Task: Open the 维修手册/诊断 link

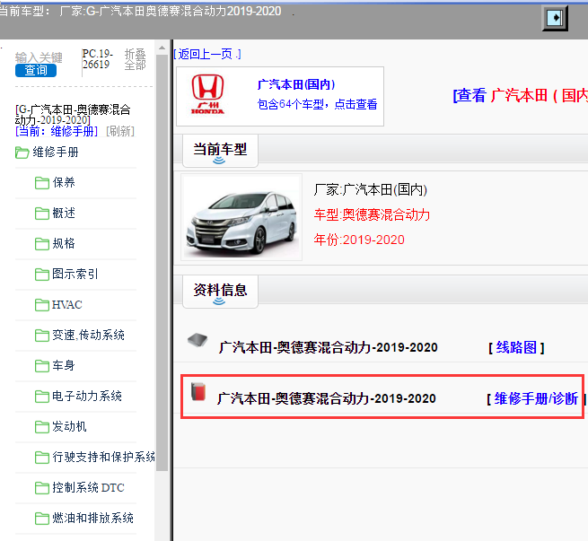Action: (x=536, y=398)
